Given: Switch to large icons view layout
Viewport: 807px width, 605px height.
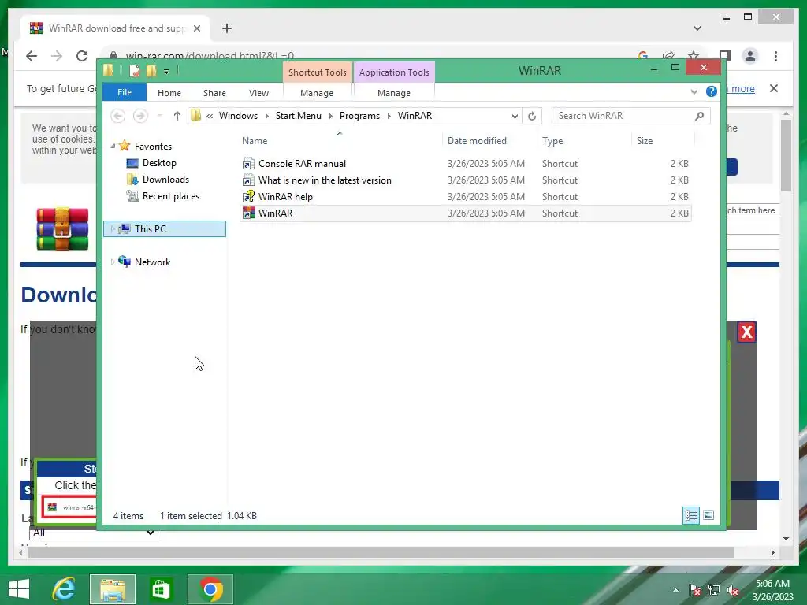Looking at the screenshot, I should (x=708, y=515).
